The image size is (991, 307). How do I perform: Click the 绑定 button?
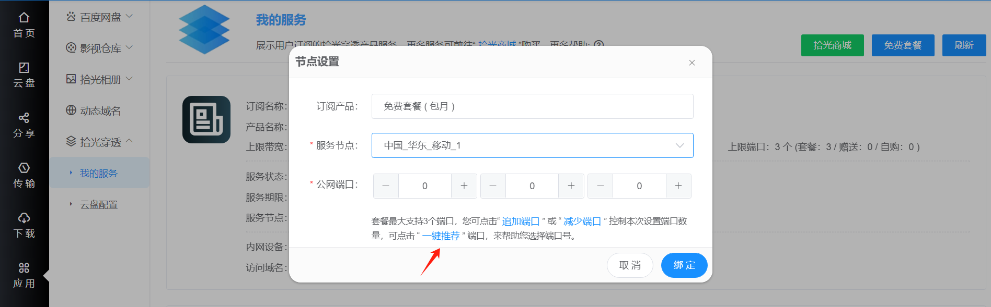click(x=684, y=265)
